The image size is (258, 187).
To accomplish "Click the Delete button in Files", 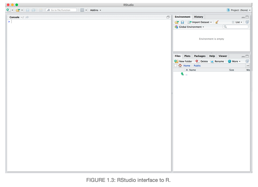I will (x=202, y=61).
